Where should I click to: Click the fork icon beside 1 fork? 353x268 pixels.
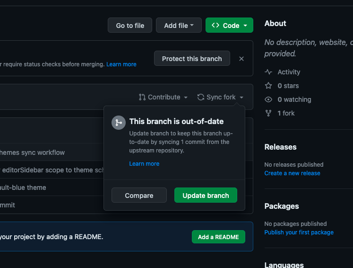coord(268,113)
